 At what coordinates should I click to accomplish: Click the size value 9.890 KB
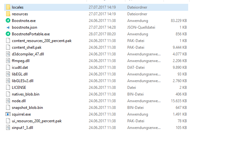[x=180, y=67]
